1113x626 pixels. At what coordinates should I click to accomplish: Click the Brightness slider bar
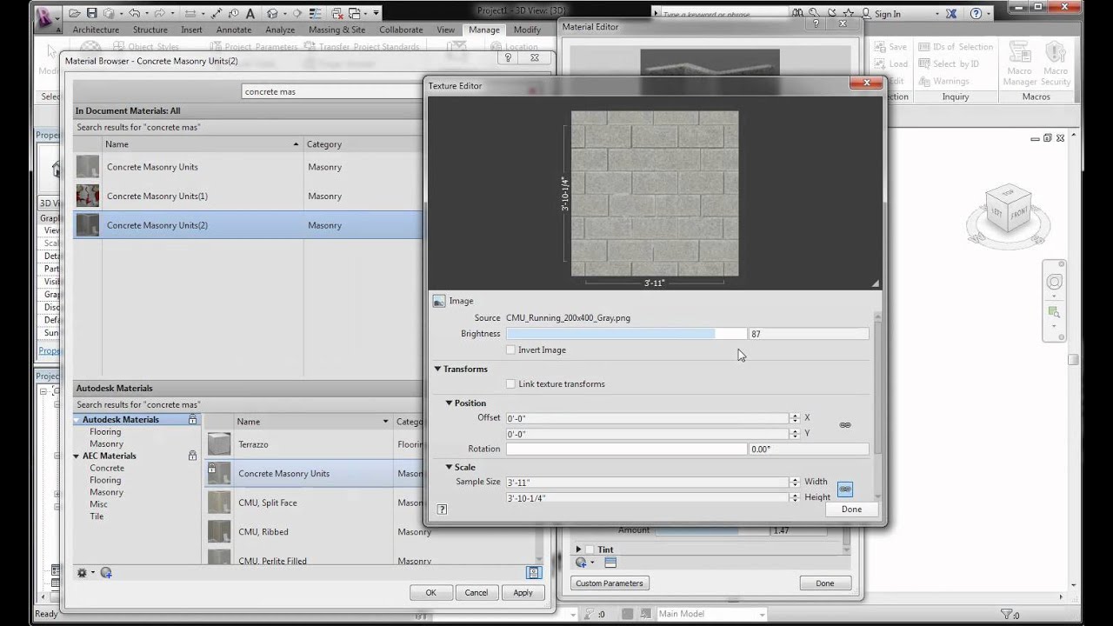[x=626, y=334]
